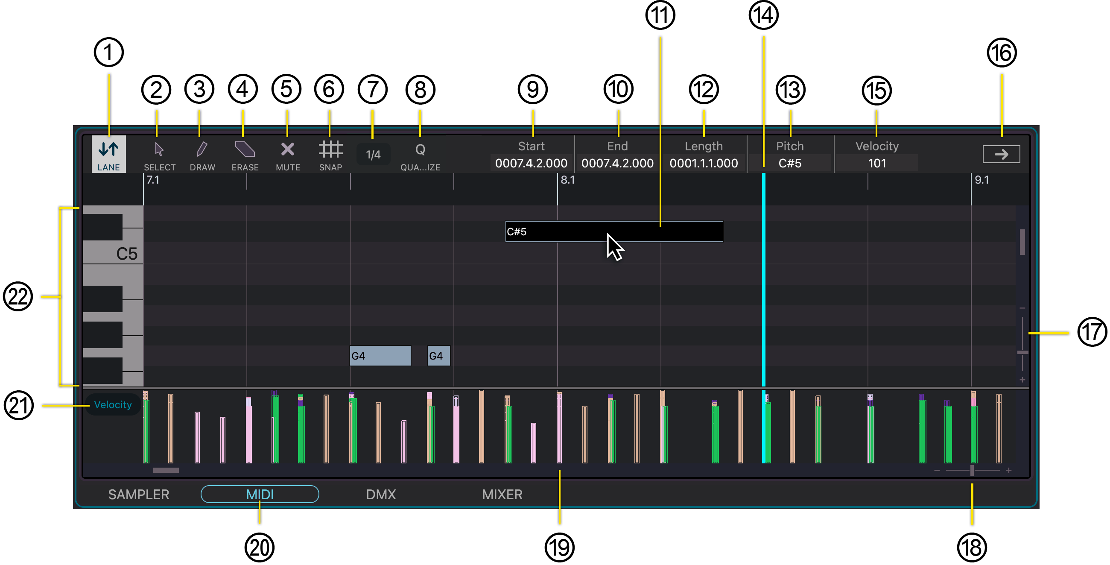Viewport: 1110px width, 565px height.
Task: Select the SELECT pointer tool
Action: 159,149
